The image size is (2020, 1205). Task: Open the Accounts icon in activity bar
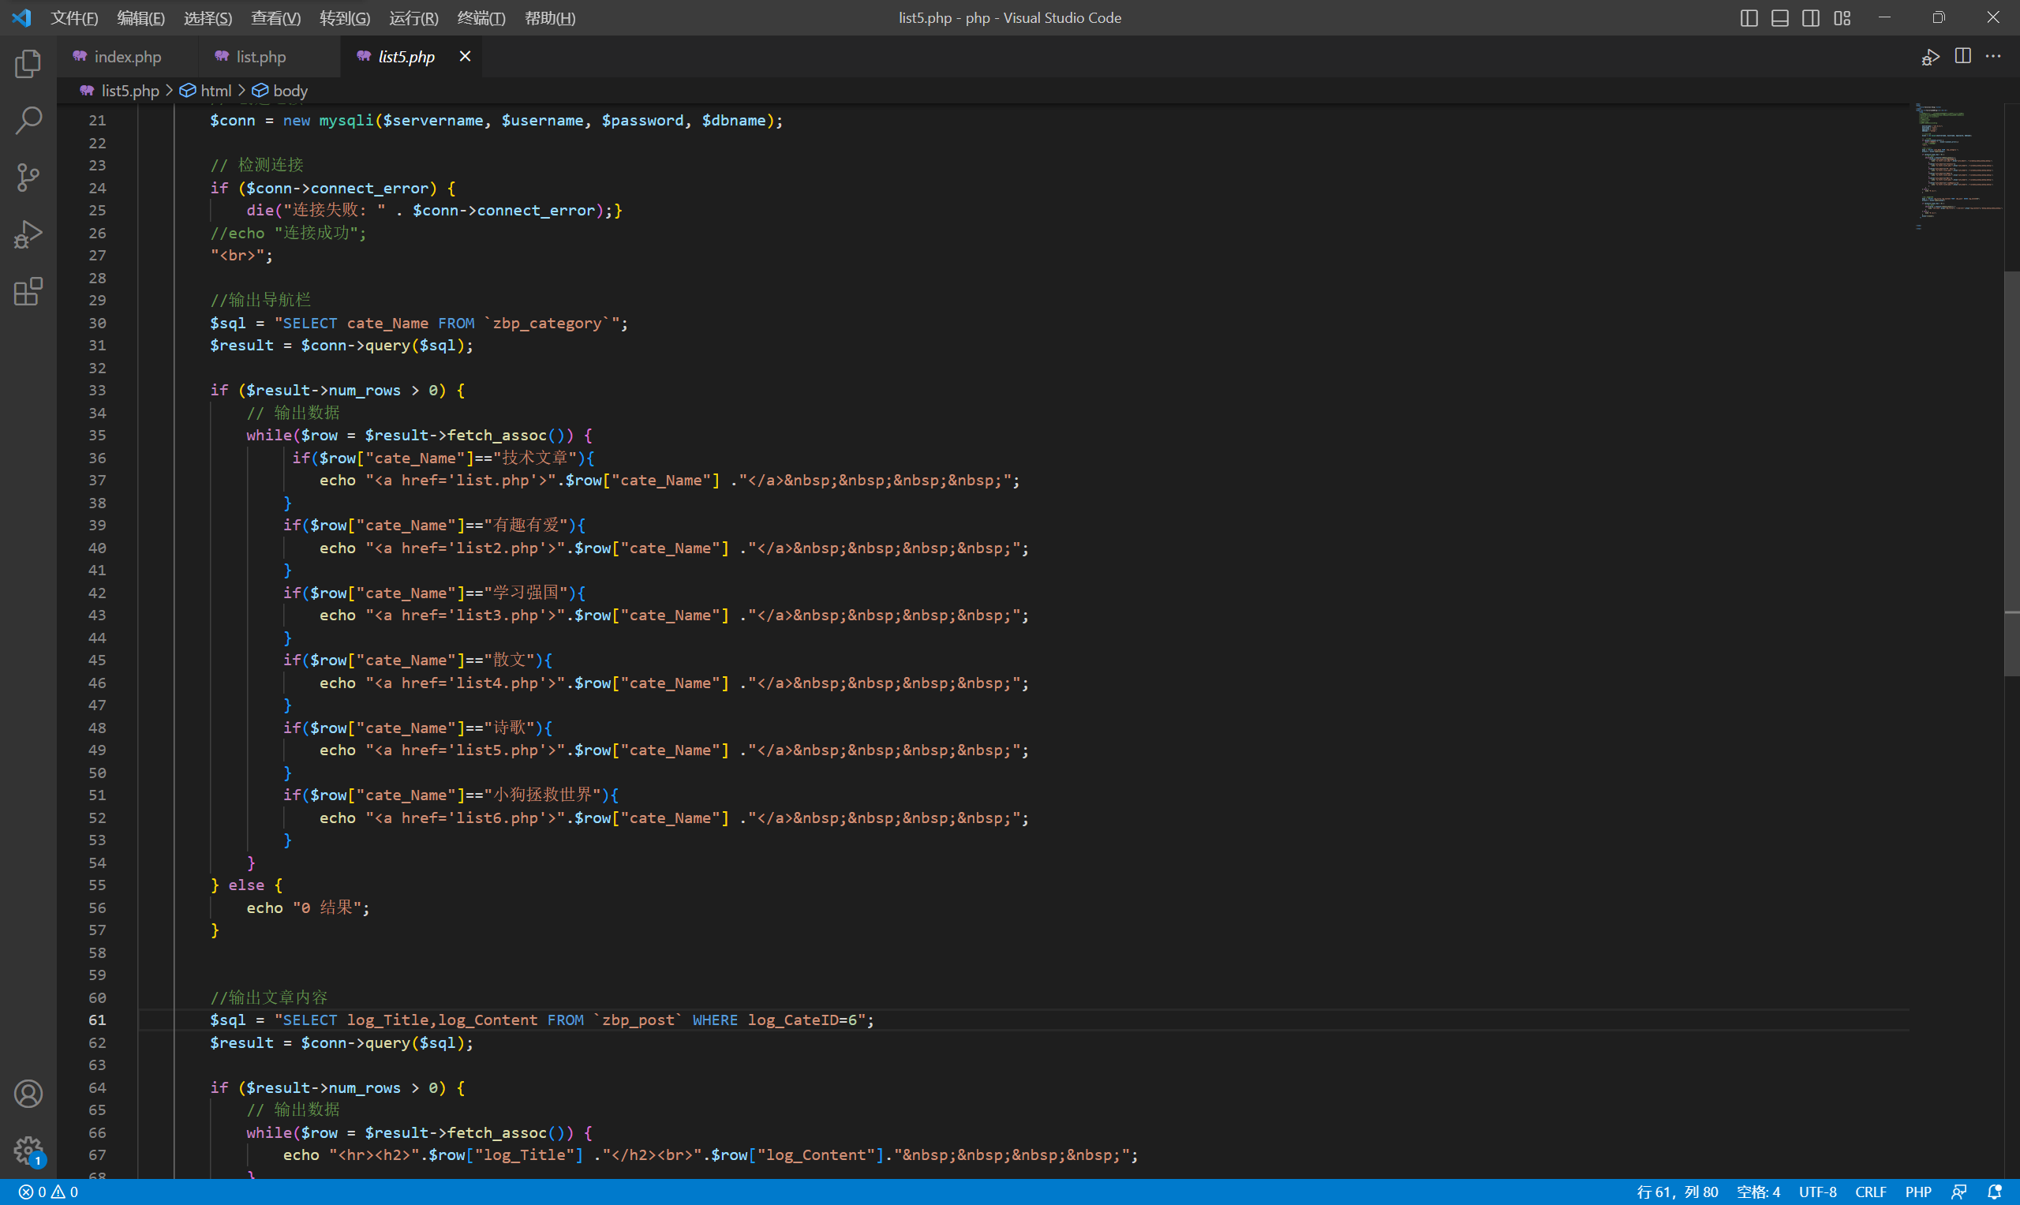tap(28, 1094)
